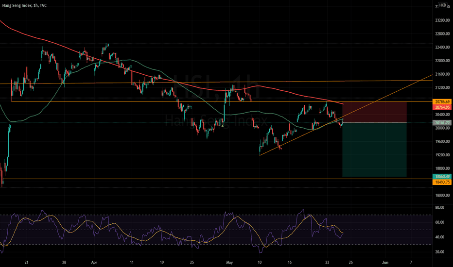Click the 22400.00 price axis label
This screenshot has width=453, height=267.
tap(442, 48)
